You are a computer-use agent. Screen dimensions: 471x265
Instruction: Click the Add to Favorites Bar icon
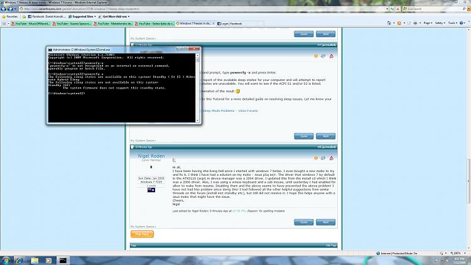point(24,16)
